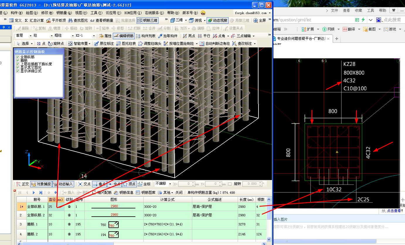Toggle 顶点 vertex snap
This screenshot has height=245, width=405.
(x=129, y=184)
